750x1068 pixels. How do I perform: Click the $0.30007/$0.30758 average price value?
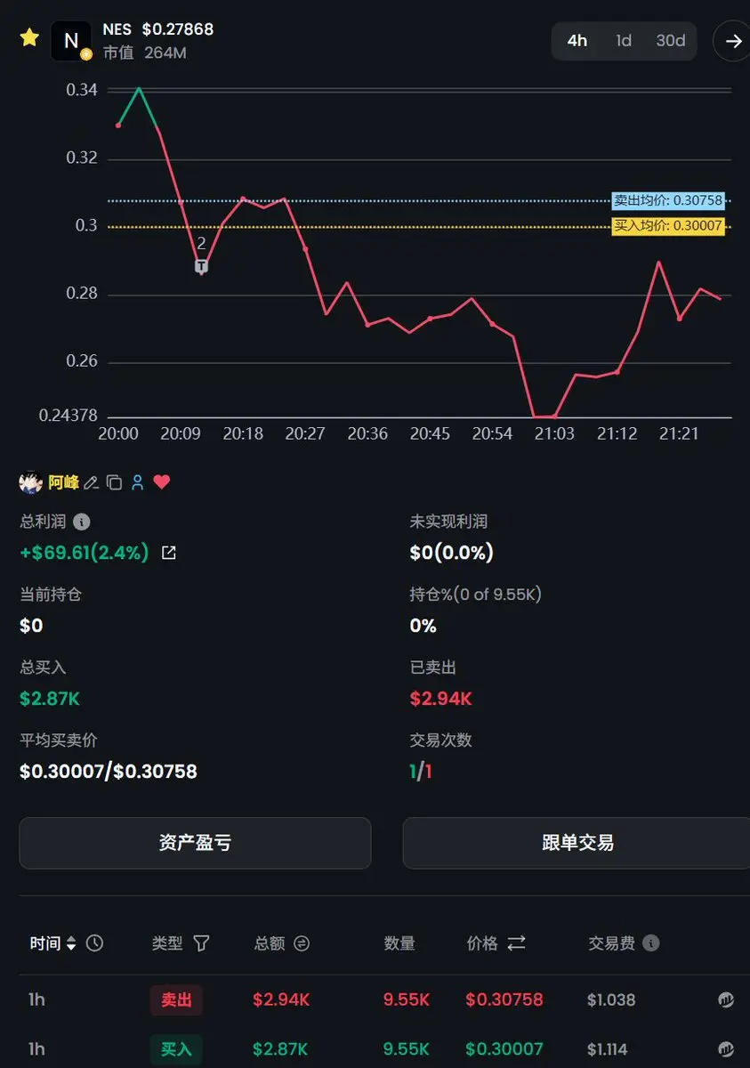[109, 772]
